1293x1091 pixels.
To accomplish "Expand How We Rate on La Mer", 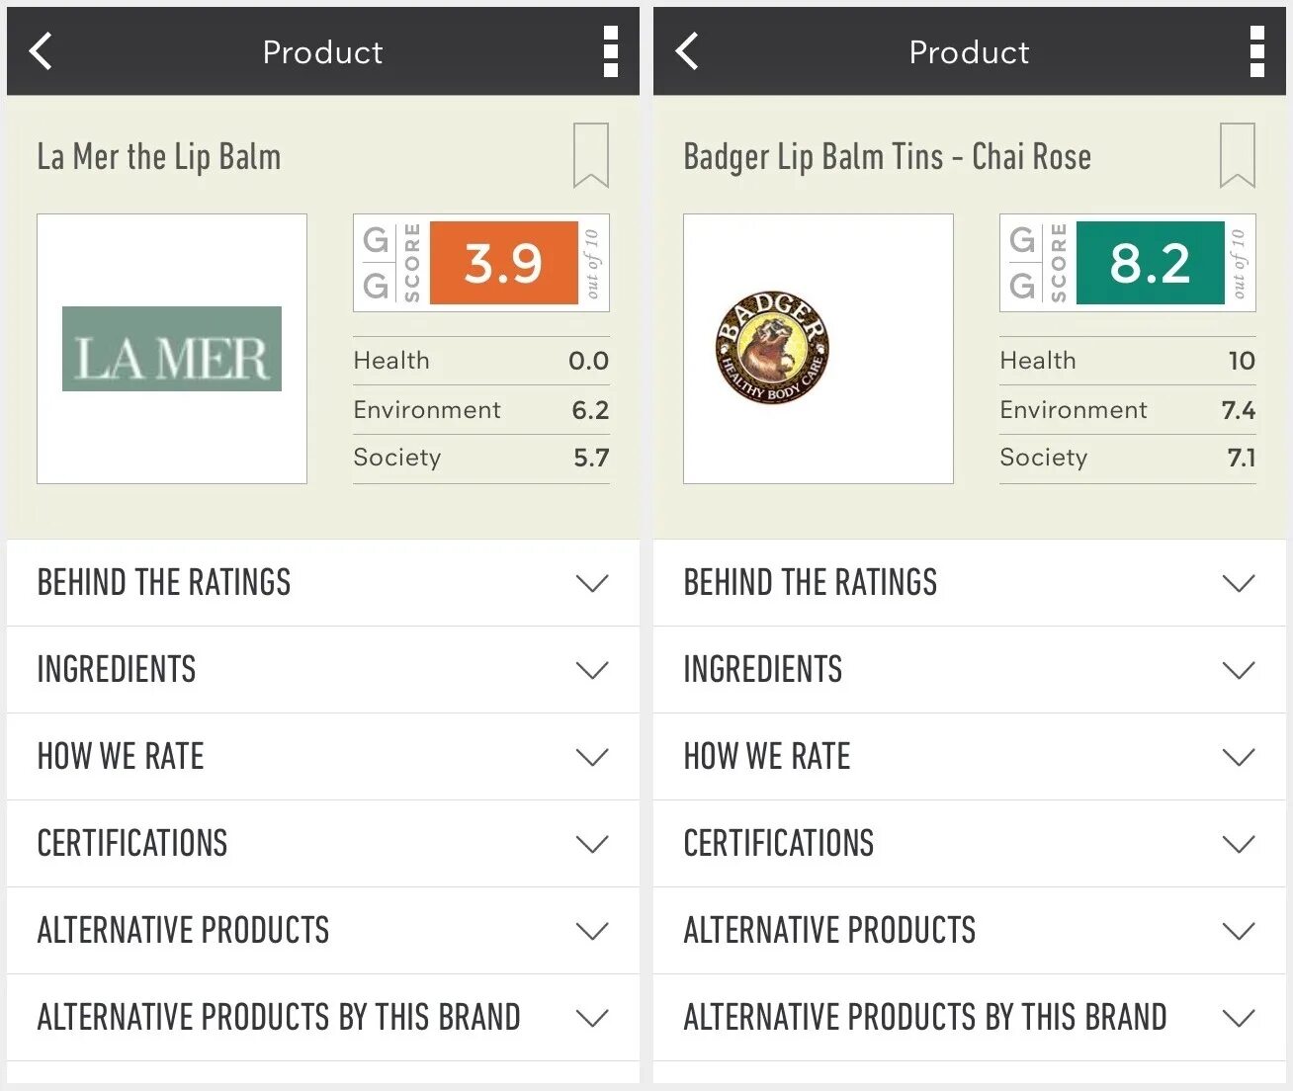I will click(322, 757).
